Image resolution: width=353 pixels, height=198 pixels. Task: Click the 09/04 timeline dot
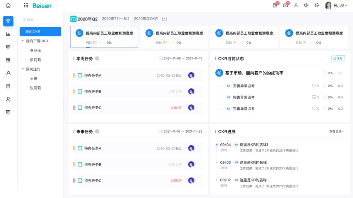tap(217, 145)
